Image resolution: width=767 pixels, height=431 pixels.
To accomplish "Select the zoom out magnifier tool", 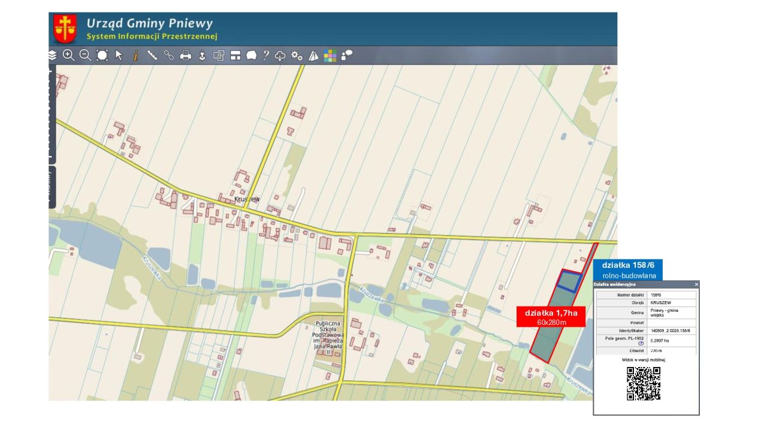I will pos(85,55).
